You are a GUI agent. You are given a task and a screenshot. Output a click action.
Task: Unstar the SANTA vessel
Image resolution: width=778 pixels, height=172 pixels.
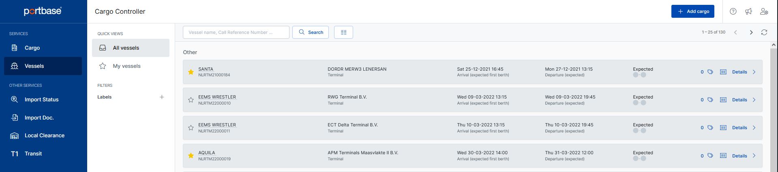pos(191,72)
